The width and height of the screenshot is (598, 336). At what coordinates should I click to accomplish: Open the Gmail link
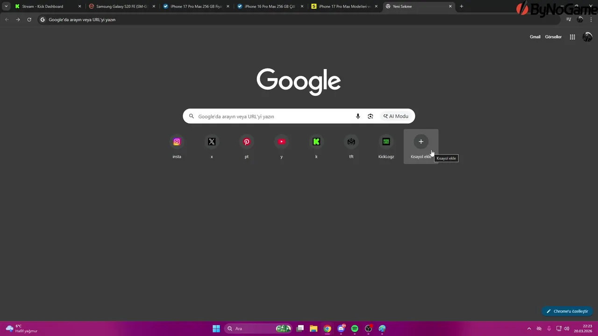(535, 37)
